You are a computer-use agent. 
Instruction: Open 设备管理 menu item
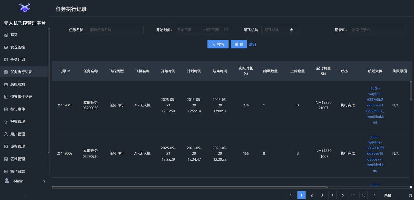pyautogui.click(x=24, y=147)
